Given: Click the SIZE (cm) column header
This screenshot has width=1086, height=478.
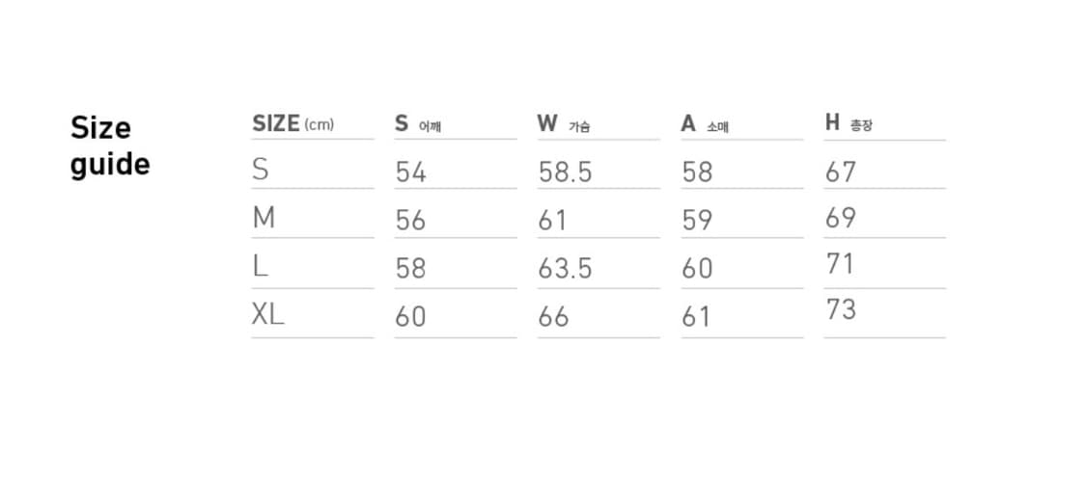Looking at the screenshot, I should [292, 123].
